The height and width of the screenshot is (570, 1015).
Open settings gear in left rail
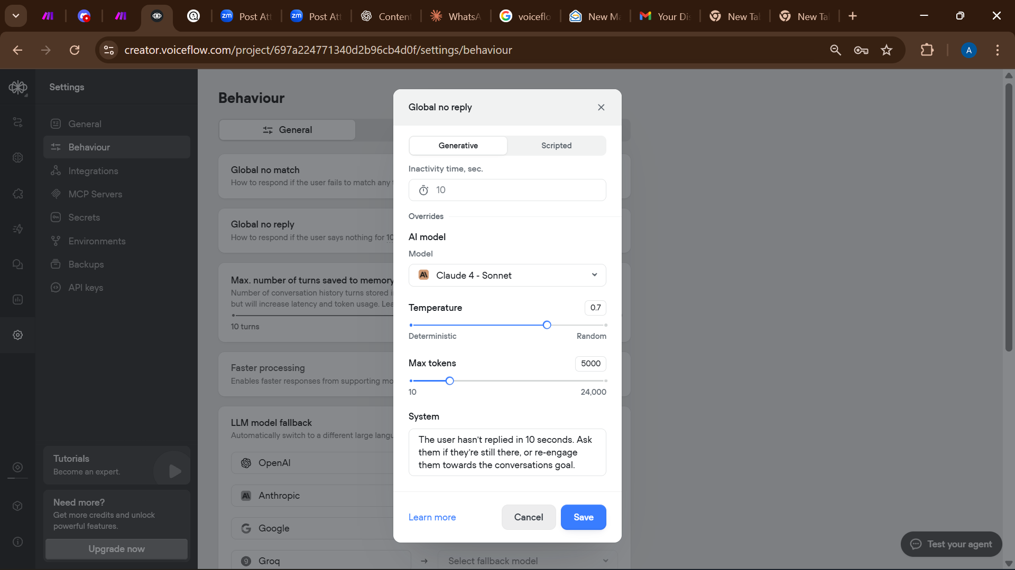pos(17,335)
